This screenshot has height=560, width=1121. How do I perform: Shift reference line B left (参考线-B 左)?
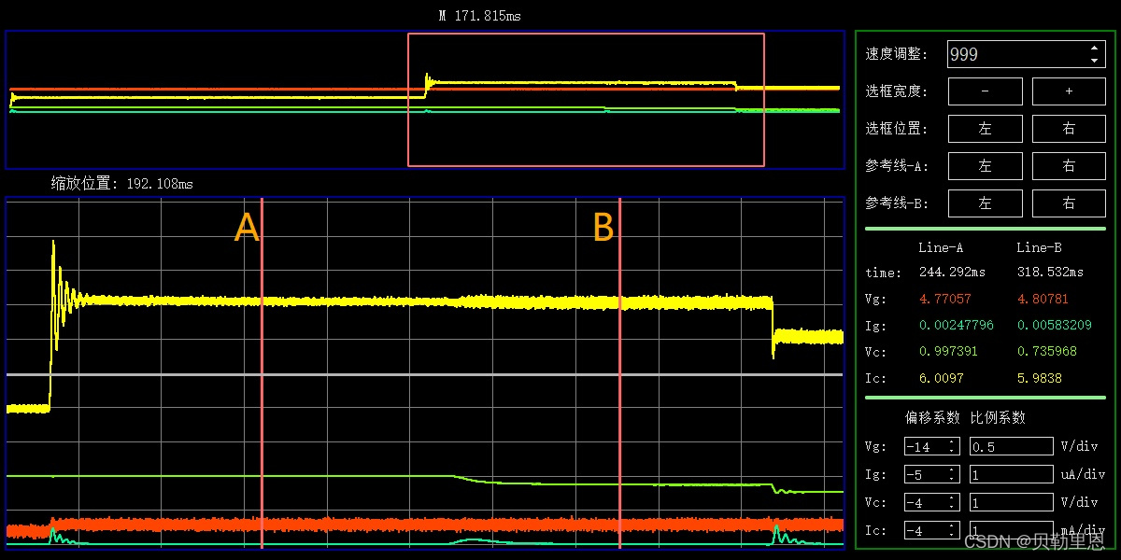point(985,203)
